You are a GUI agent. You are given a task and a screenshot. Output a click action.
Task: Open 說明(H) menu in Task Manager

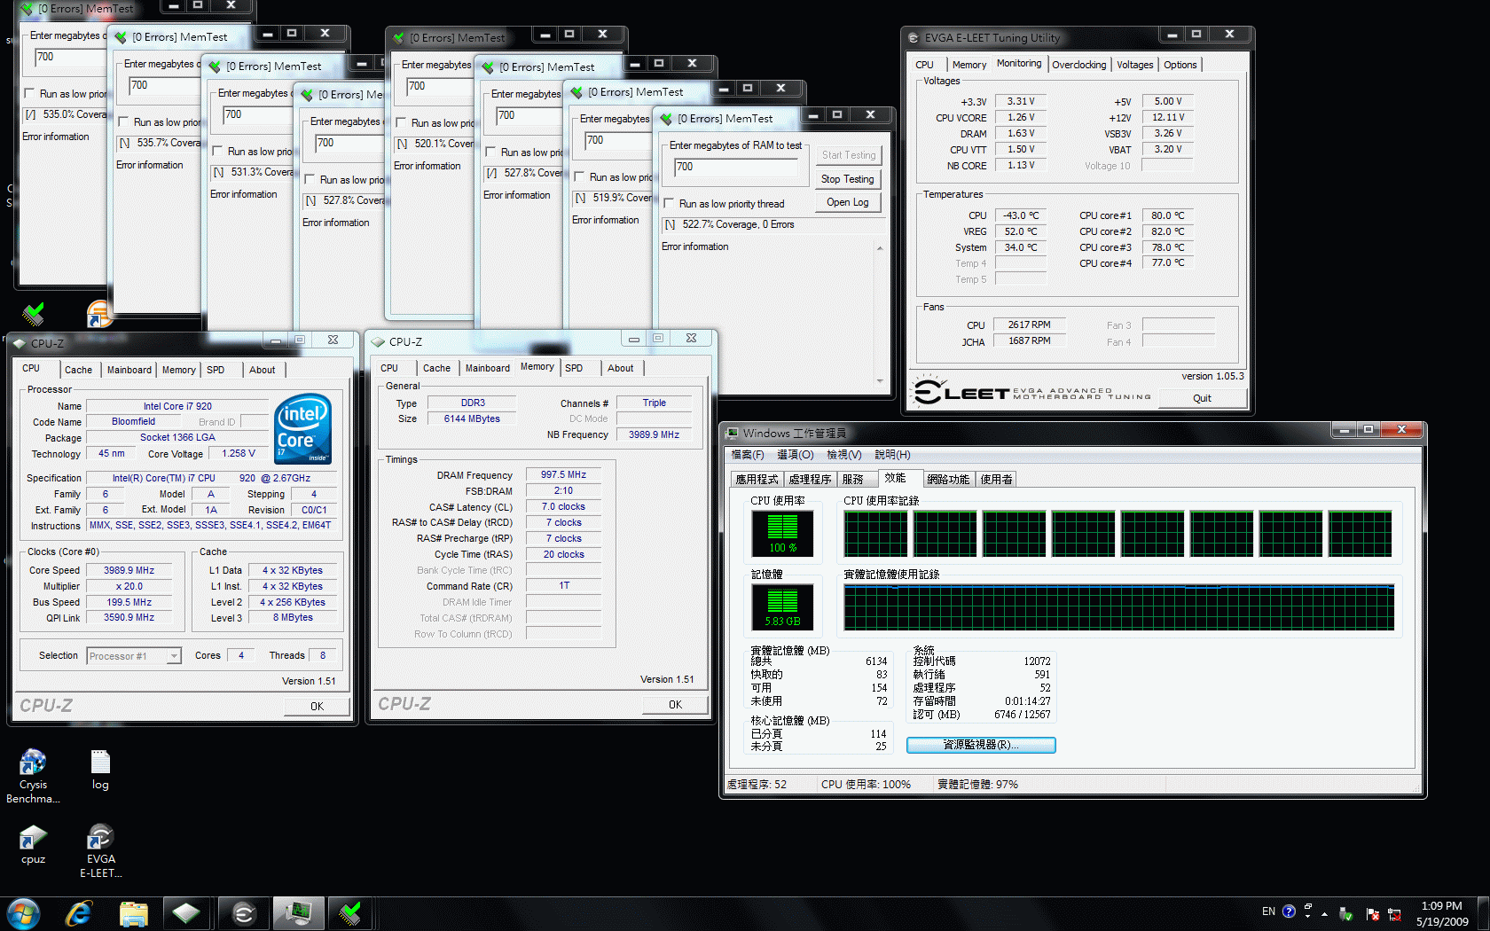[x=893, y=455]
